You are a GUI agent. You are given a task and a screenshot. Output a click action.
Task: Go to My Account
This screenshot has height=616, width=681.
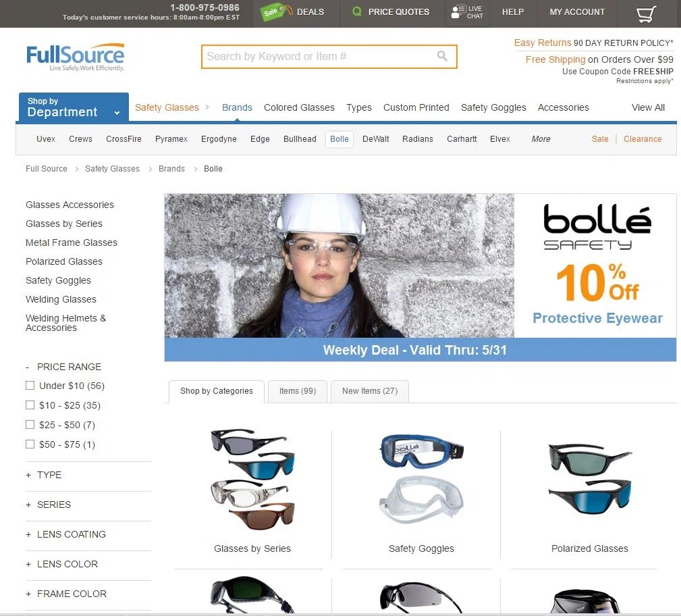tap(577, 11)
